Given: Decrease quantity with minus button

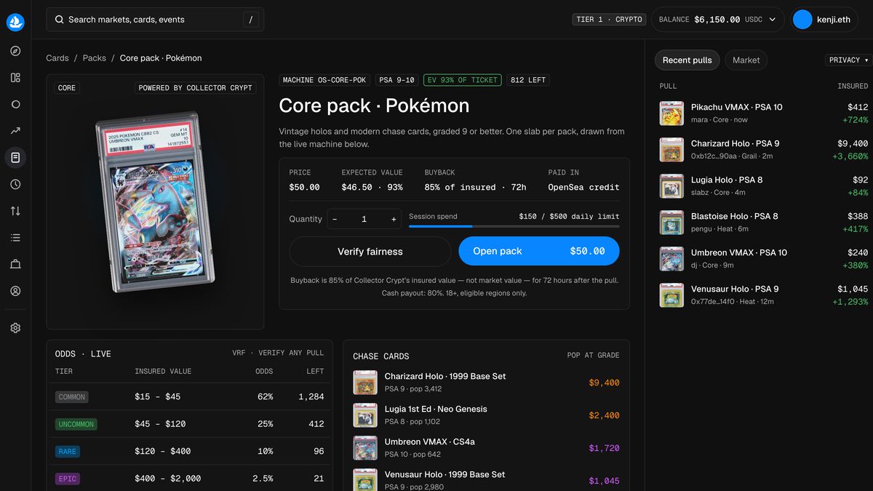Looking at the screenshot, I should [x=335, y=219].
